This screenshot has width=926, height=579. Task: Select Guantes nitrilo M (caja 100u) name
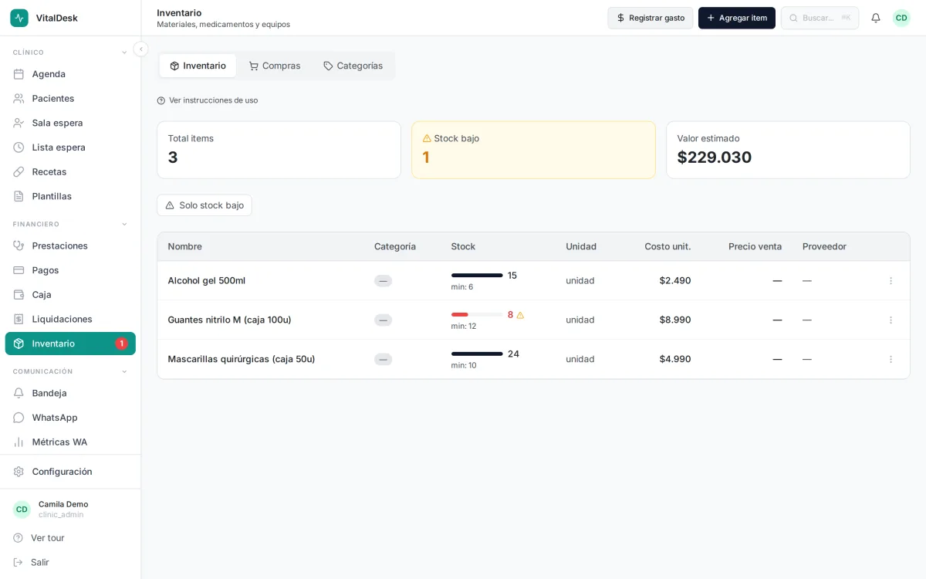229,320
